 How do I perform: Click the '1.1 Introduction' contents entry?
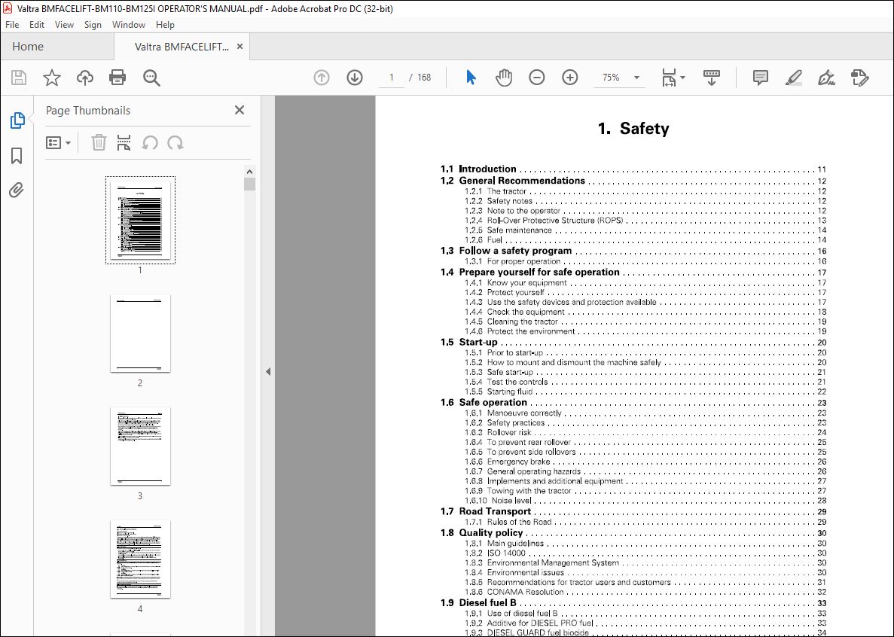pyautogui.click(x=633, y=169)
